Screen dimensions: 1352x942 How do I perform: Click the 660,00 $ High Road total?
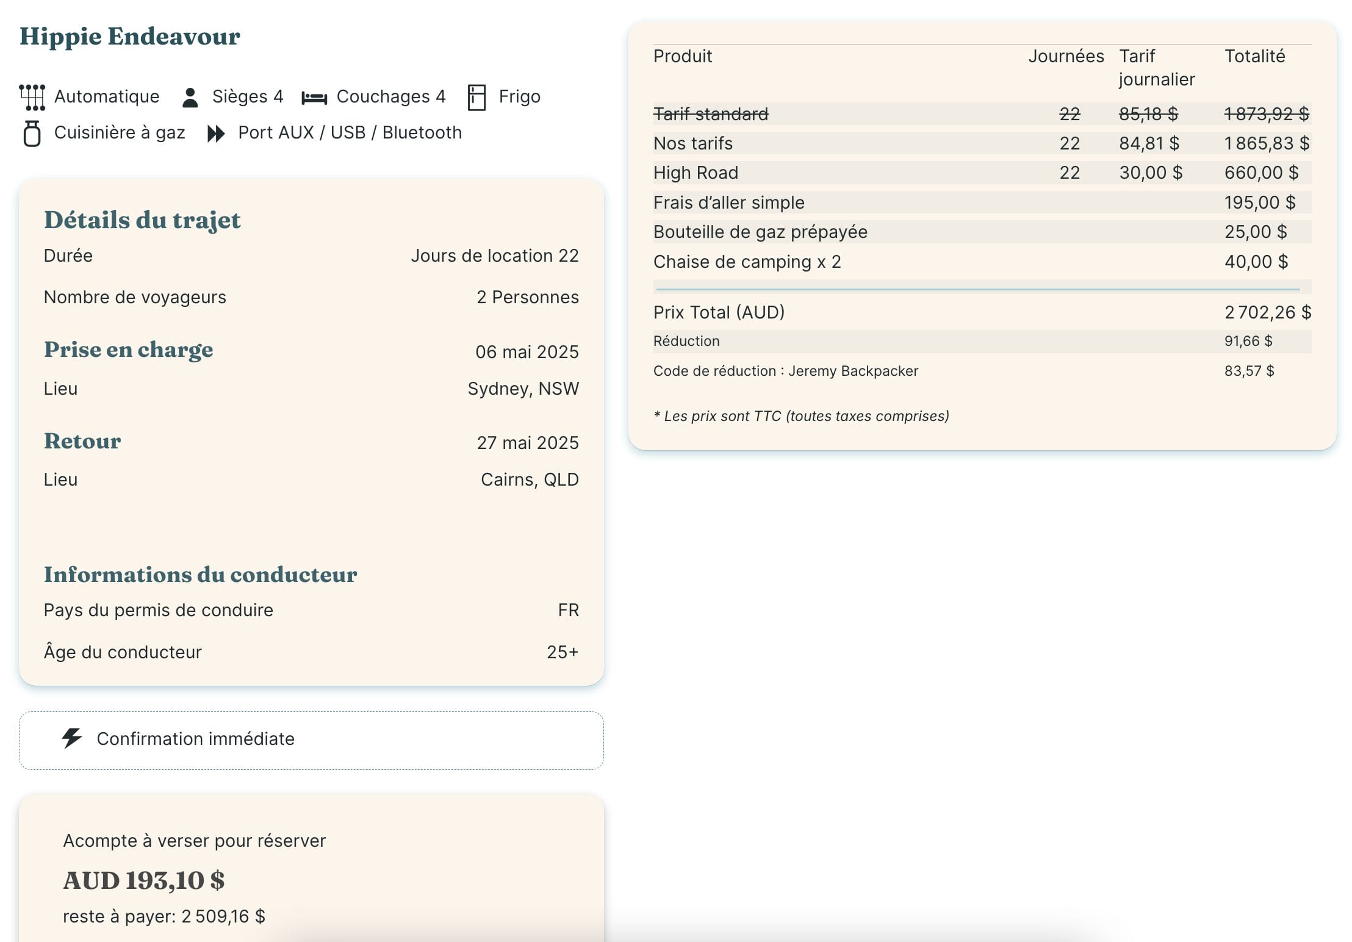[x=1262, y=173]
